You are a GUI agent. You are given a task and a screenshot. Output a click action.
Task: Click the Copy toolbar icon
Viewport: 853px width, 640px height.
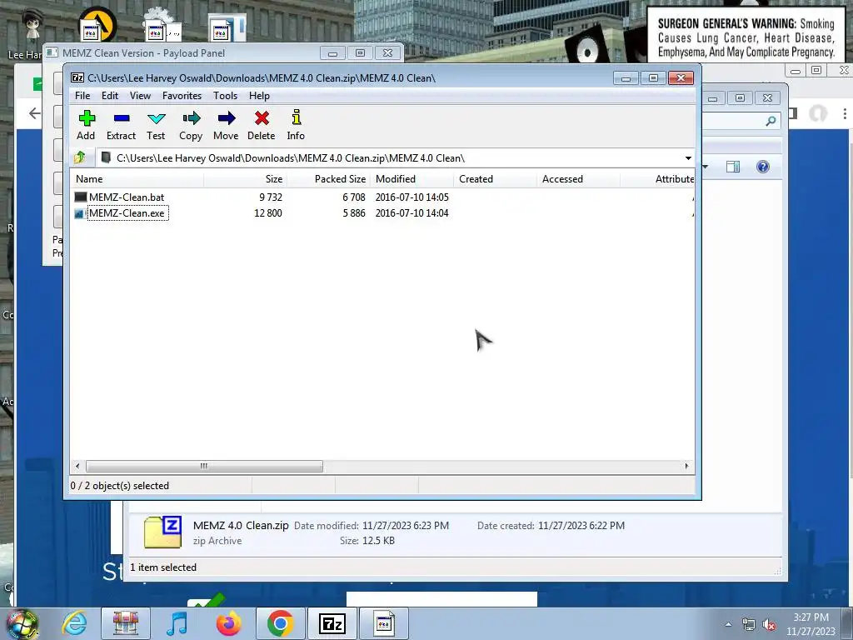191,125
